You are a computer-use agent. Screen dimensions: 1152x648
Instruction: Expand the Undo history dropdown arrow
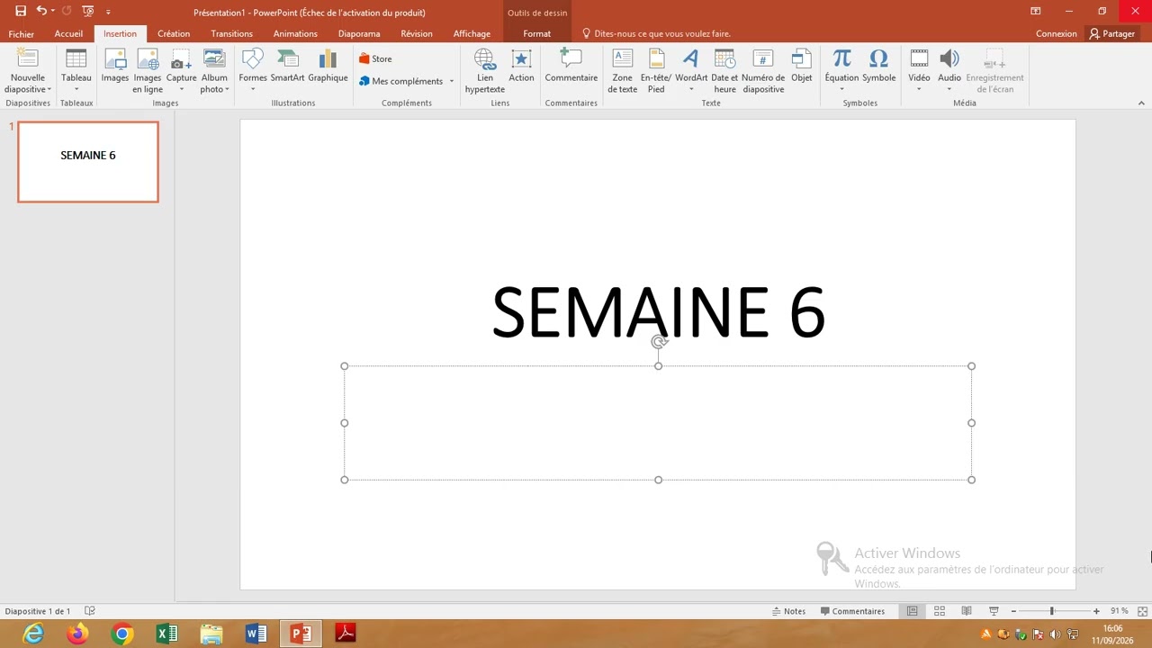53,12
